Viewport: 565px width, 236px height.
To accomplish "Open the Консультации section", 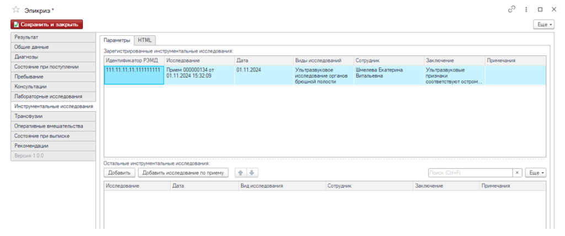I will click(x=54, y=86).
